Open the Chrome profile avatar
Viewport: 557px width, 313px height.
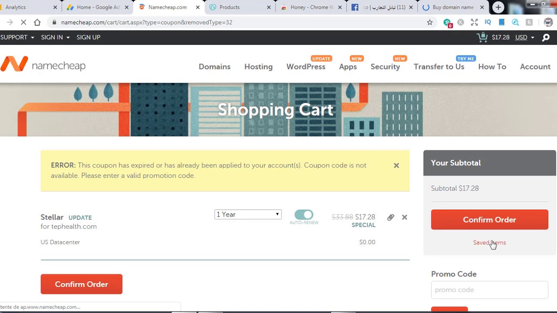(548, 22)
